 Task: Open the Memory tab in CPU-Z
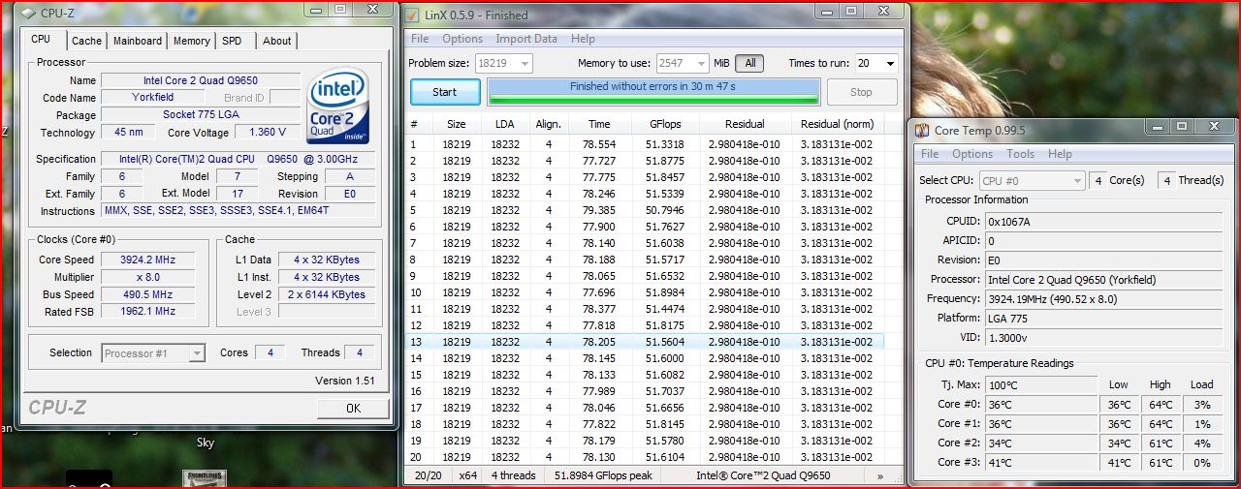(191, 41)
